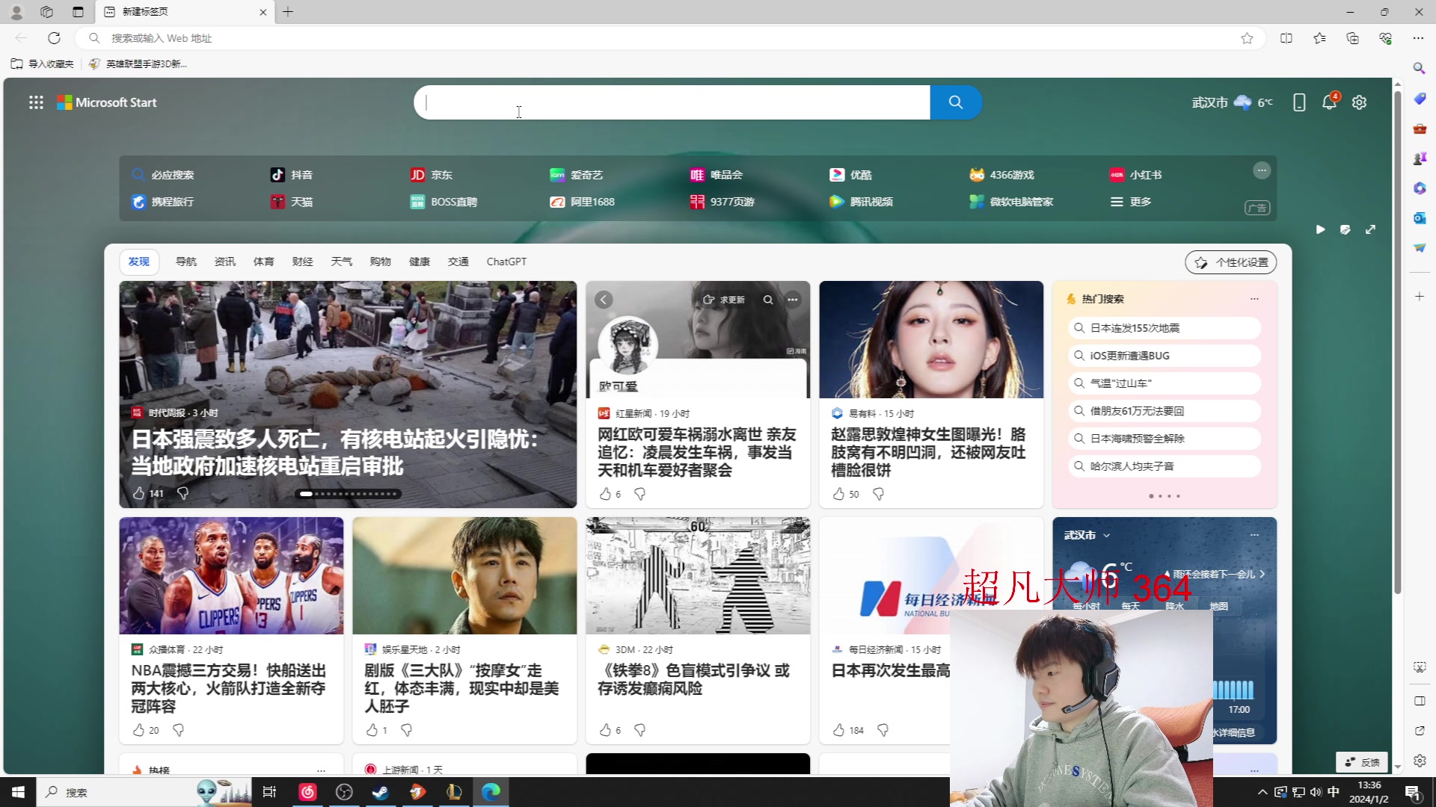
Task: Switch to the 导航 tab
Action: pos(186,262)
